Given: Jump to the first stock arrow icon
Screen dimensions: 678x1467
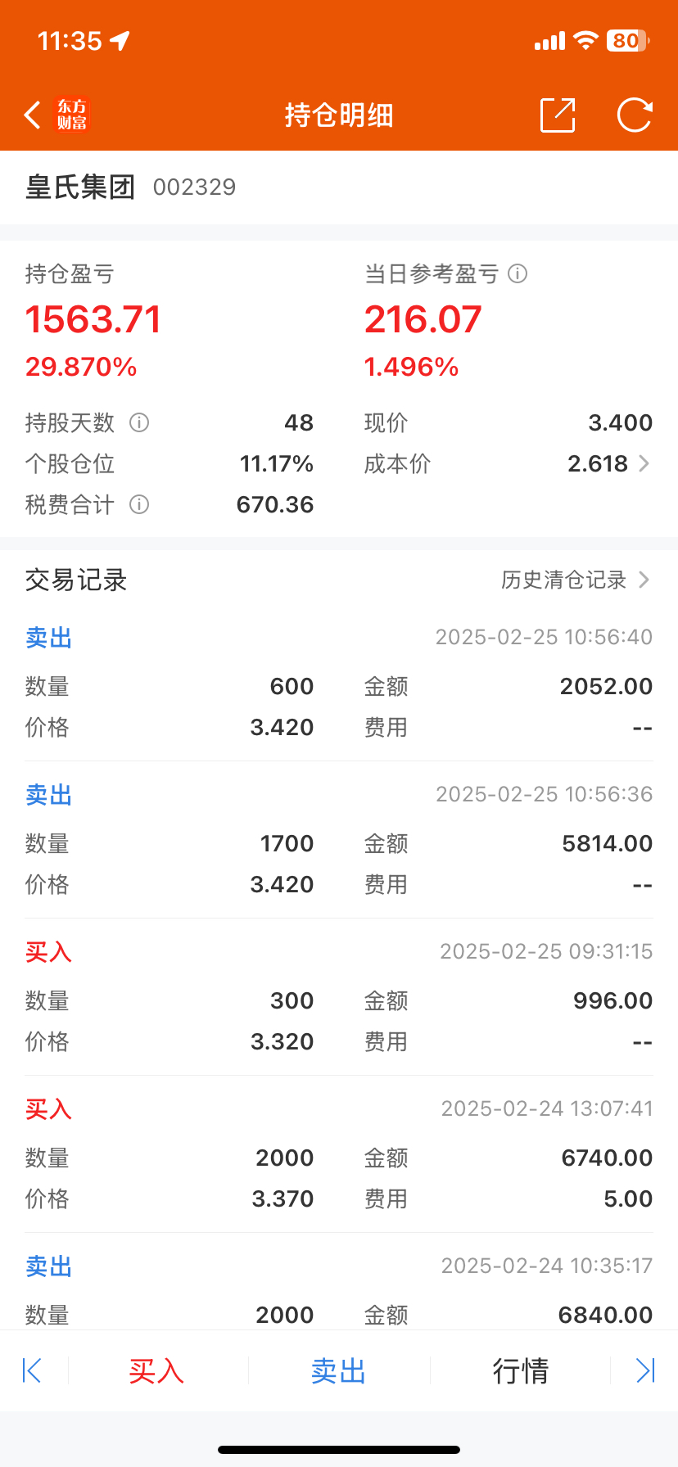Looking at the screenshot, I should point(32,1370).
